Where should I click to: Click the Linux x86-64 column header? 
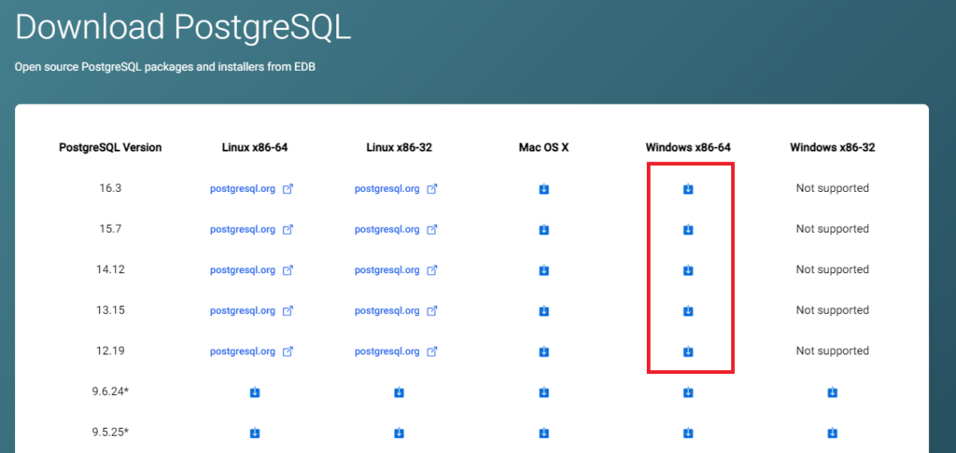tap(255, 147)
